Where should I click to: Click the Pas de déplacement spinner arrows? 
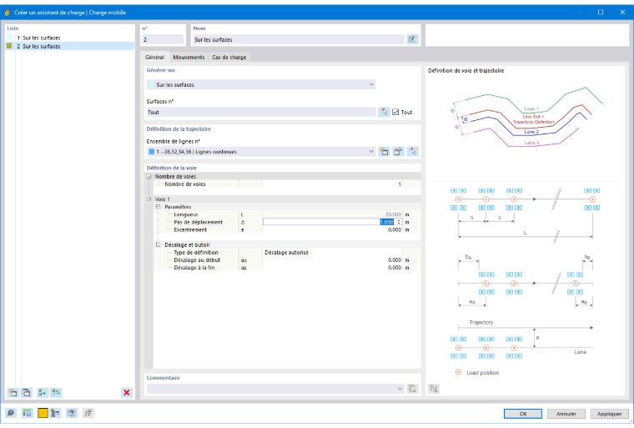pyautogui.click(x=399, y=222)
